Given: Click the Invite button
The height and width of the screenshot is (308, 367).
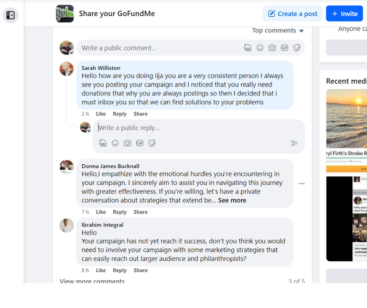Looking at the screenshot, I should [x=344, y=14].
